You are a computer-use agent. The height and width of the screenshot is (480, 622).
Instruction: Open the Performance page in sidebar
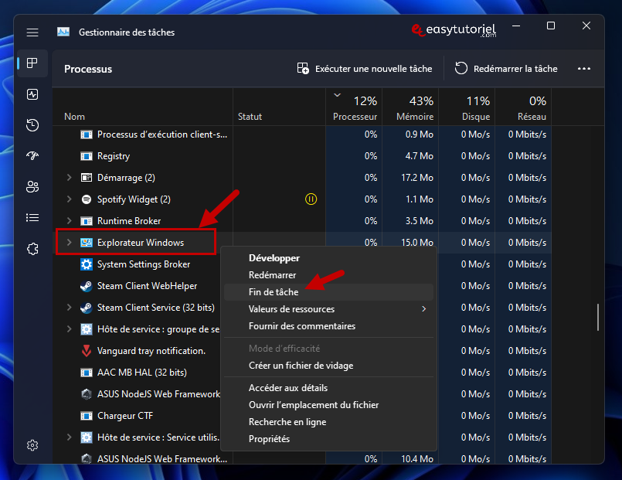click(32, 94)
